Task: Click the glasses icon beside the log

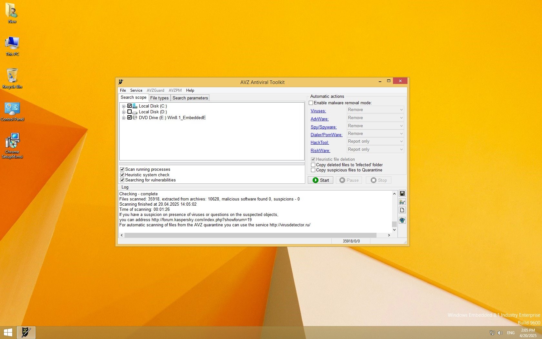Action: (402, 202)
